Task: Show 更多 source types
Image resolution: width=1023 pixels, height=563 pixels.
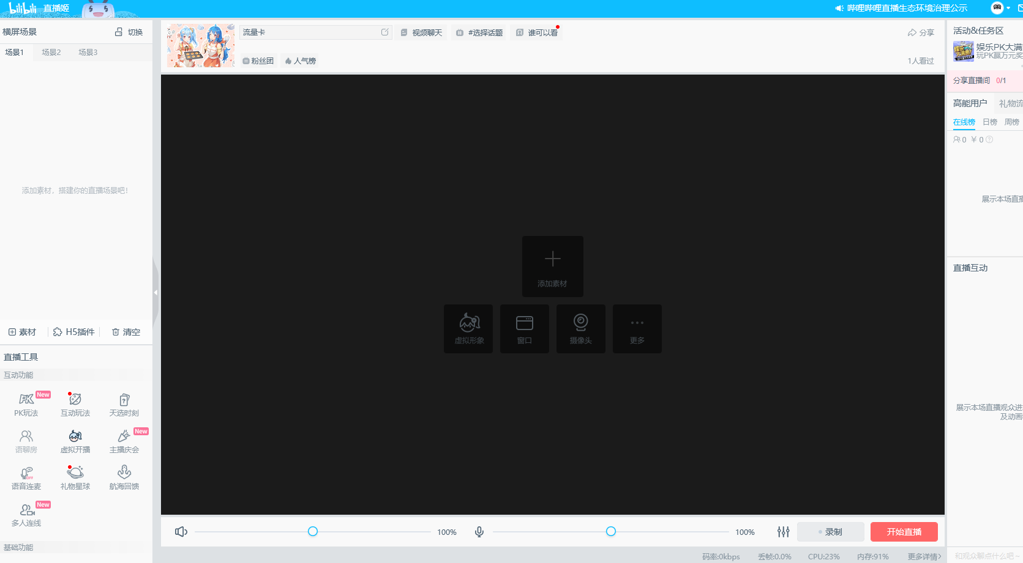Action: [x=637, y=329]
